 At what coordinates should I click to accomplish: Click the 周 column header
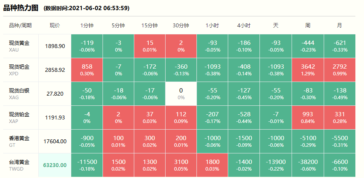click(x=308, y=25)
